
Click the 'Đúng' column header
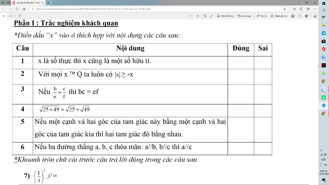point(241,48)
